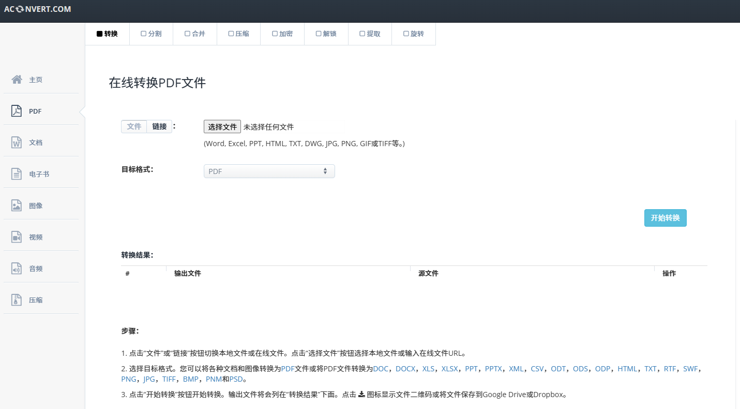Click the 开始转换 button
Image resolution: width=740 pixels, height=409 pixels.
click(665, 218)
